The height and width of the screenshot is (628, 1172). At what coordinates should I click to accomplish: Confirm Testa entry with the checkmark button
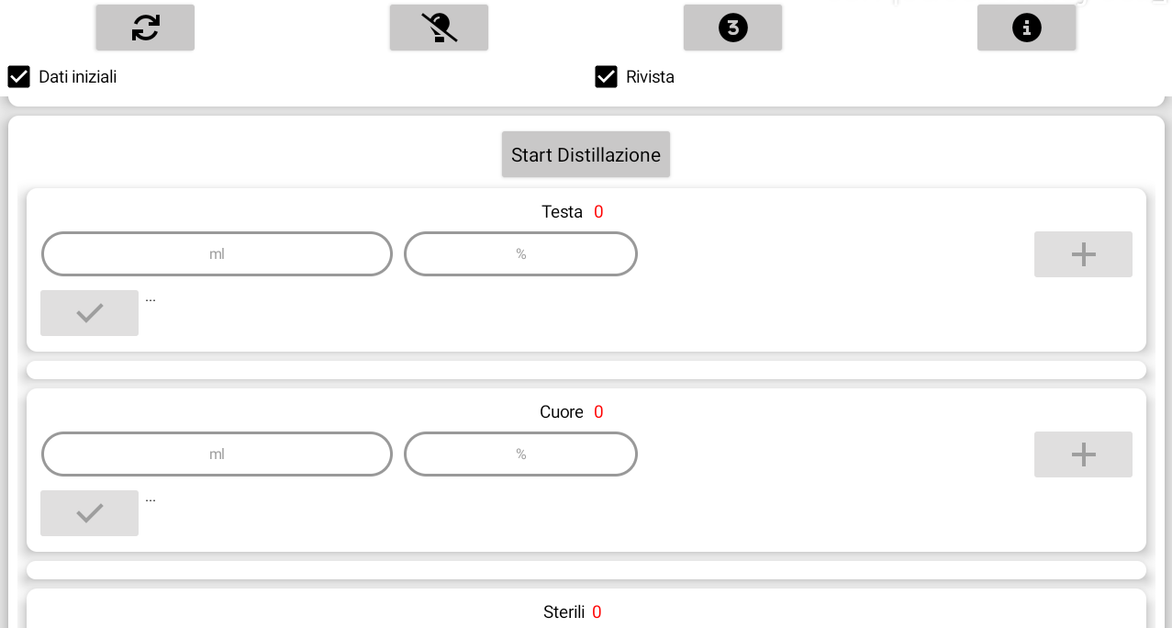click(x=89, y=313)
